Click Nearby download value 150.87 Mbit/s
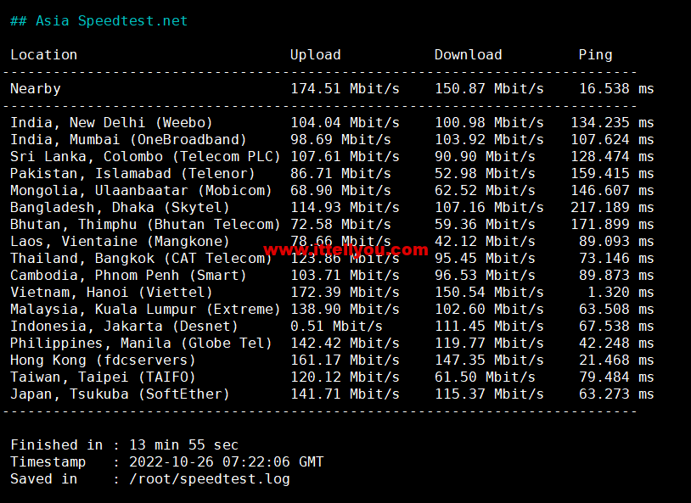691x503 pixels. (489, 89)
